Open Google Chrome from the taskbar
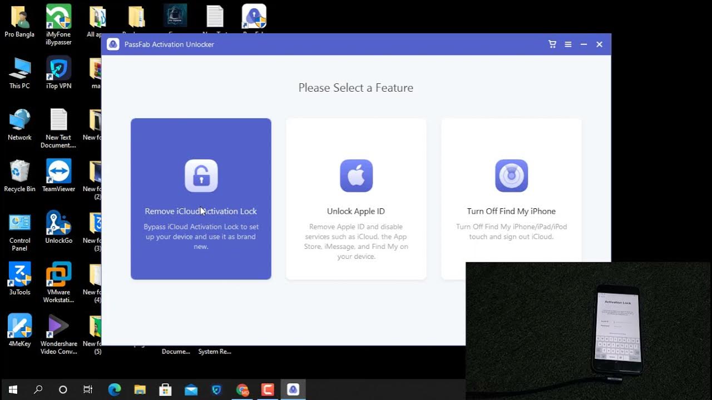Viewport: 712px width, 400px height. (x=242, y=390)
